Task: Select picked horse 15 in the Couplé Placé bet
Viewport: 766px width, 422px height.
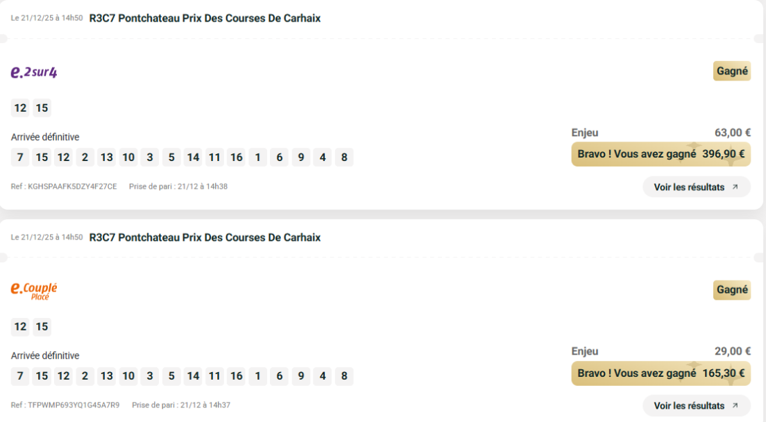Action: point(42,327)
